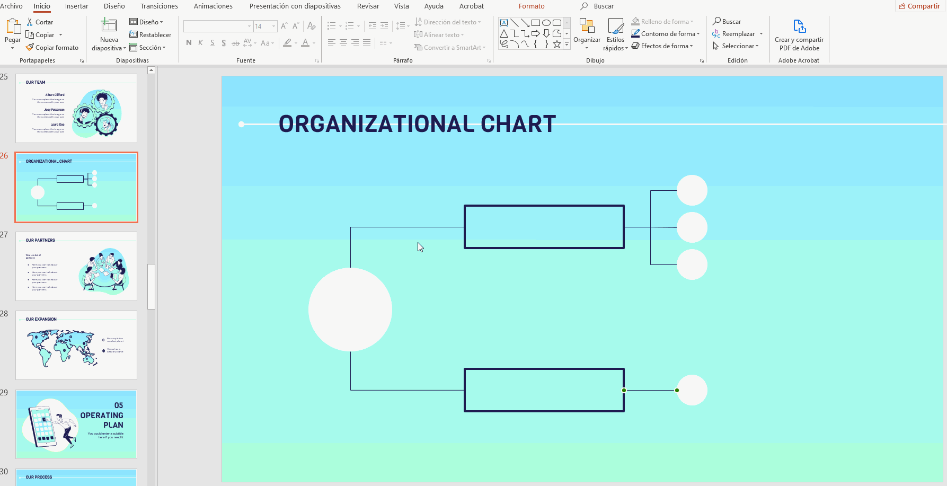The height and width of the screenshot is (486, 947).
Task: Click Crear y compartir PDF de Adobe
Action: [x=799, y=34]
